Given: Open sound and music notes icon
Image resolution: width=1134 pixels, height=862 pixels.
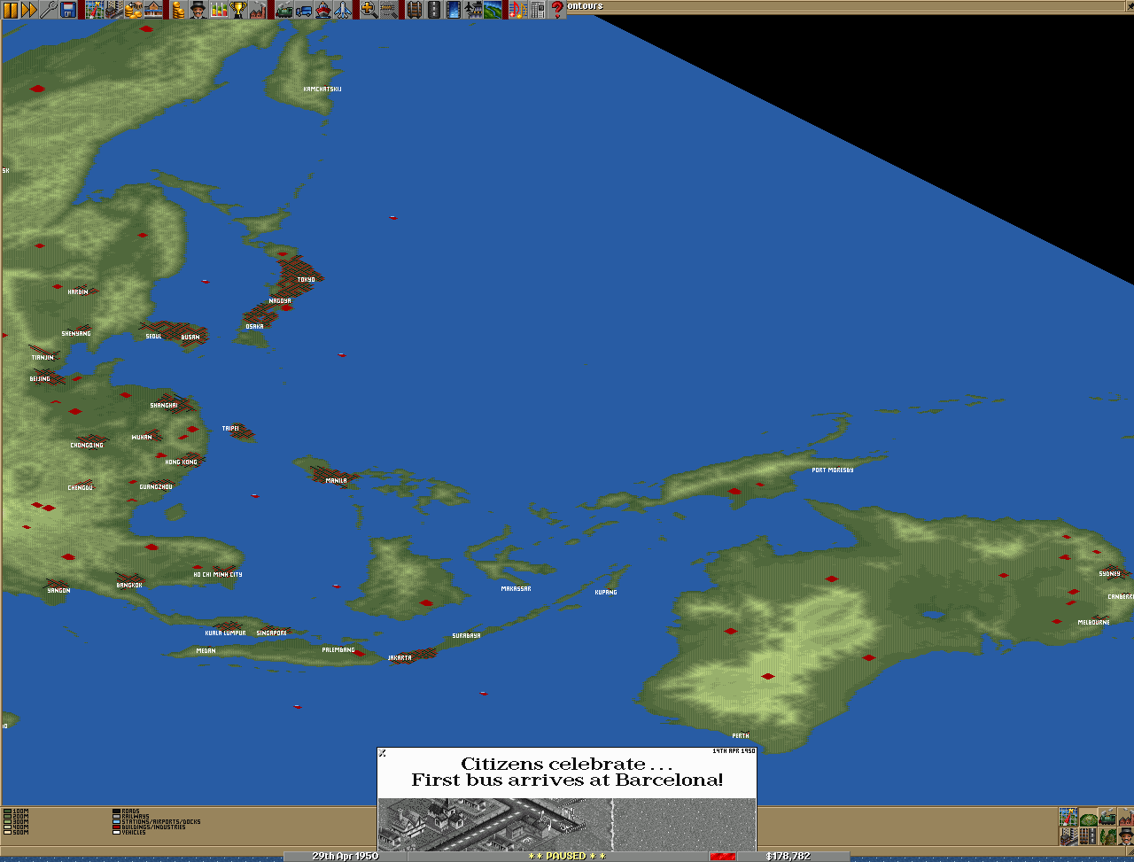Looking at the screenshot, I should coord(517,10).
